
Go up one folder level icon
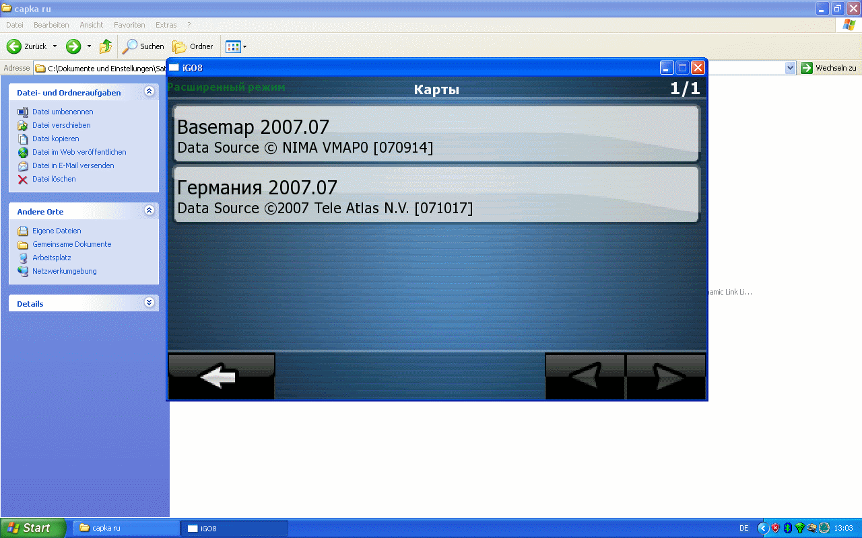click(x=106, y=46)
